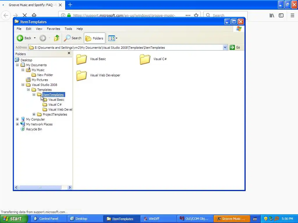Select My Music in folder tree
298x223 pixels.
tap(38, 70)
